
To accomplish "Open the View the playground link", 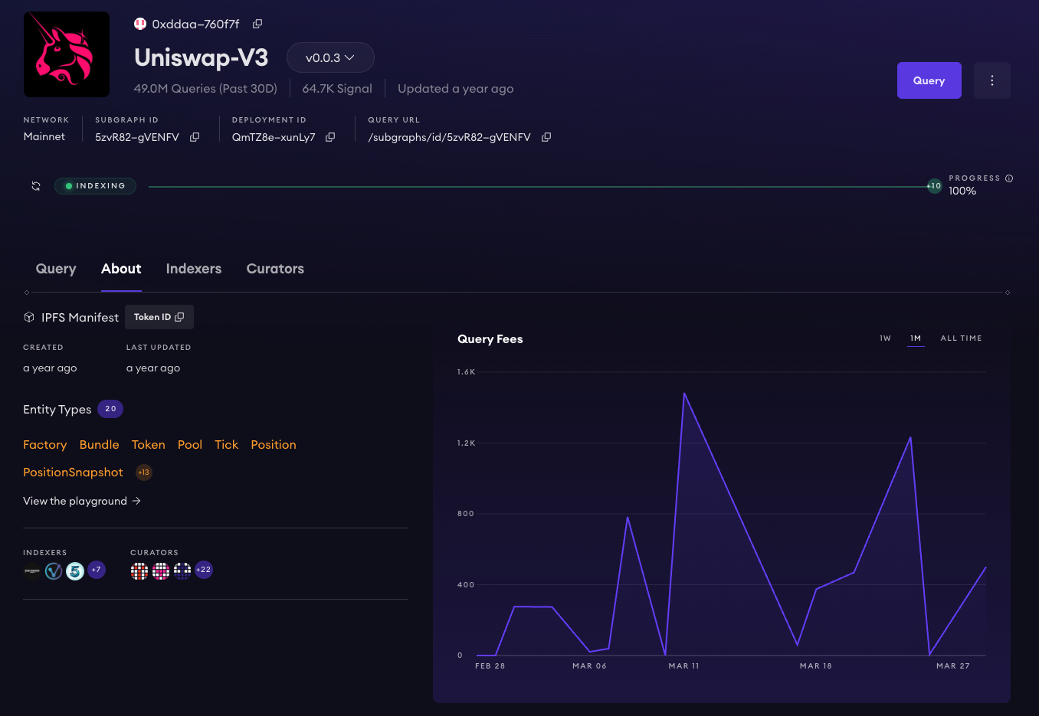I will click(81, 501).
